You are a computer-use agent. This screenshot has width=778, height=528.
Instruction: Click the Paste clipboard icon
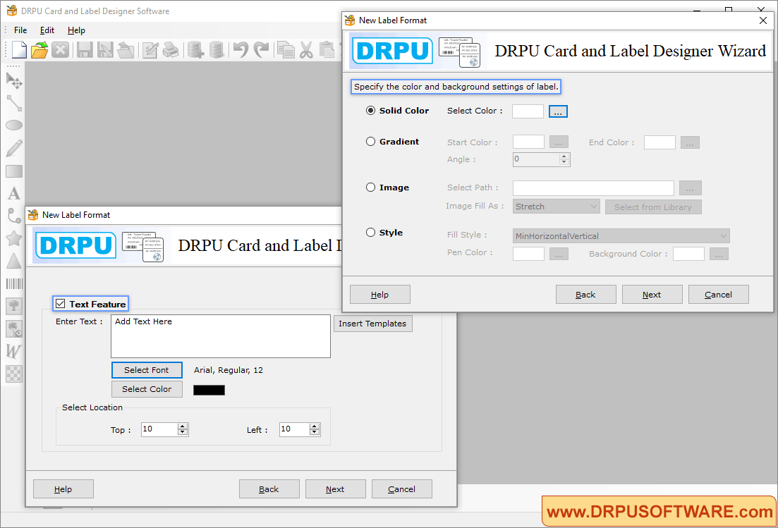pos(327,50)
